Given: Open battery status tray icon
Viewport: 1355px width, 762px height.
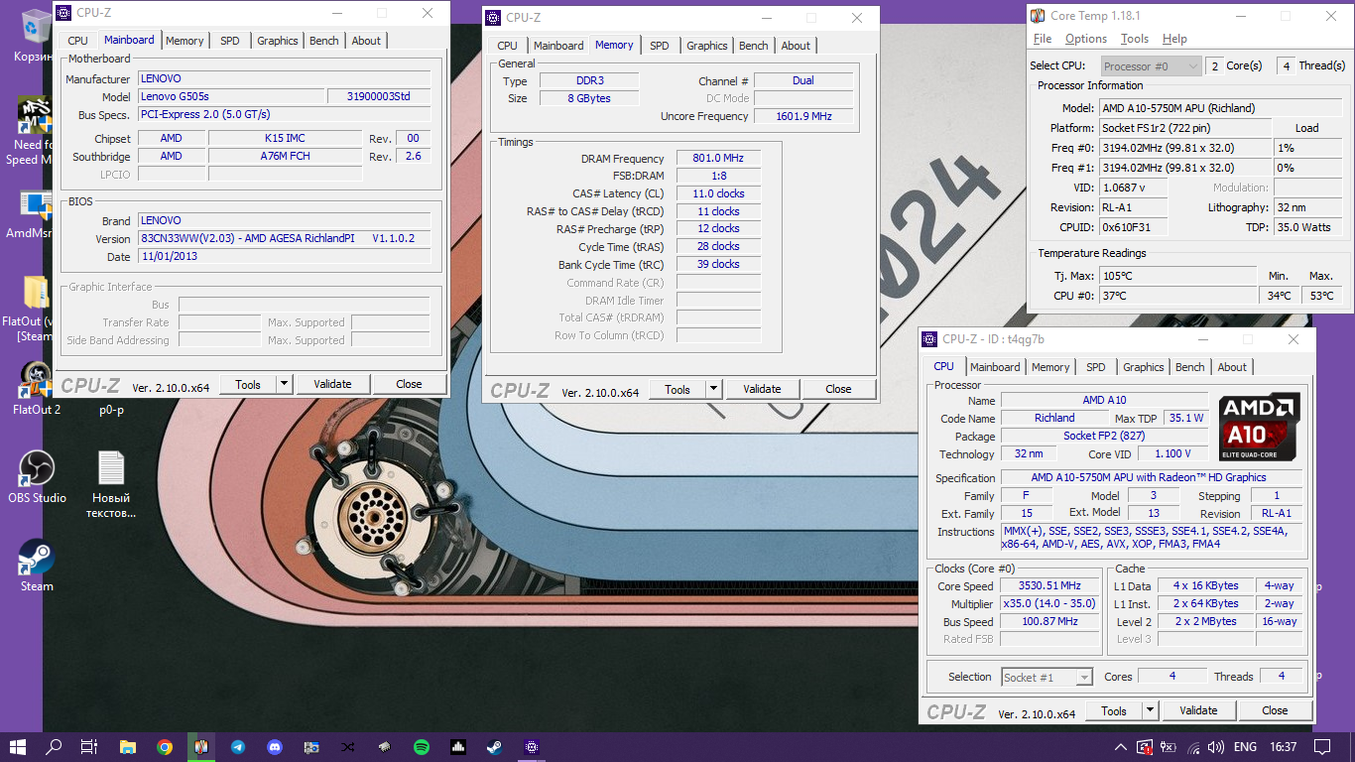Looking at the screenshot, I should (x=1169, y=747).
